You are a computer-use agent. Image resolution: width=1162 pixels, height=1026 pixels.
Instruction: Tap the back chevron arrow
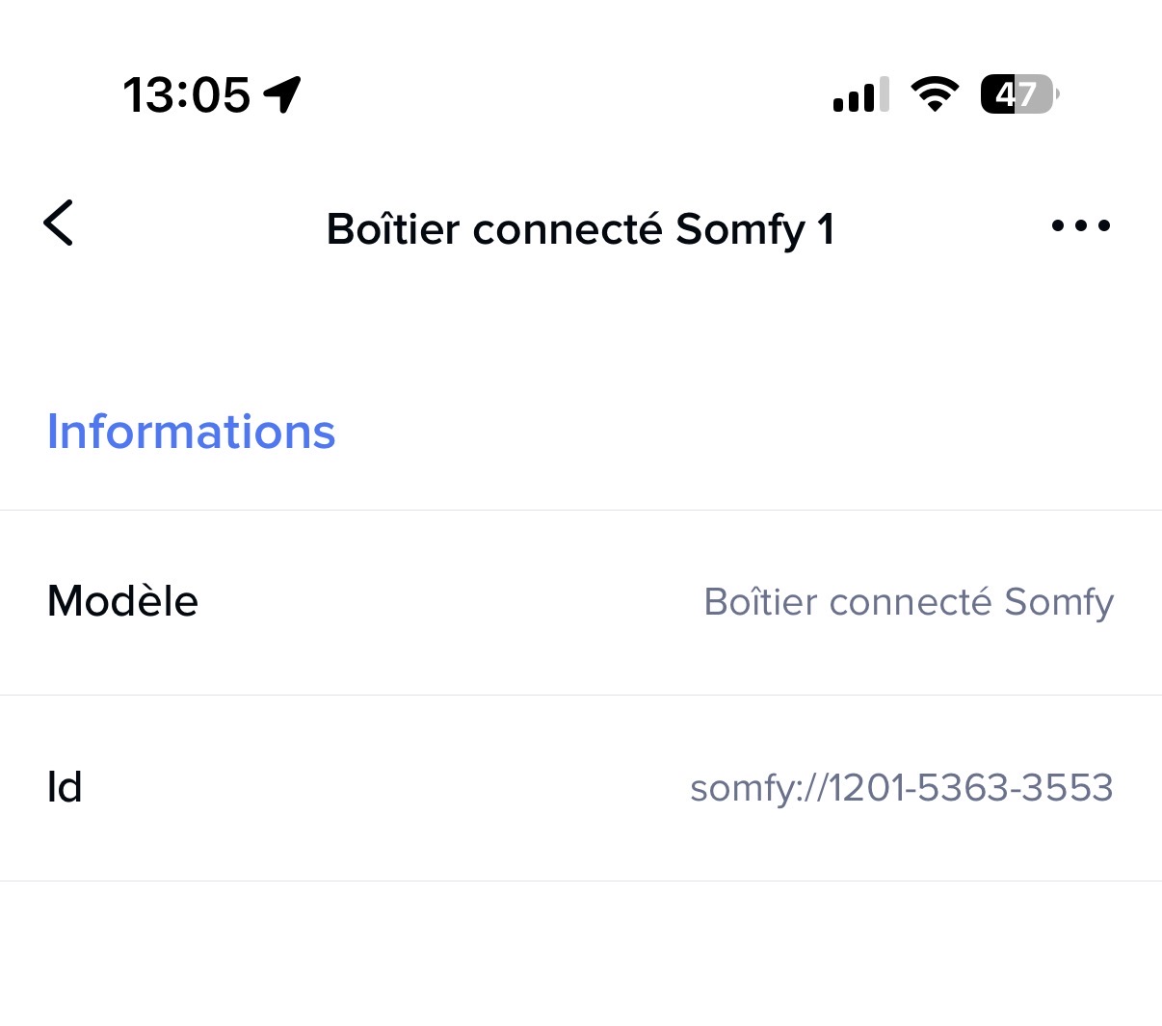(x=59, y=224)
